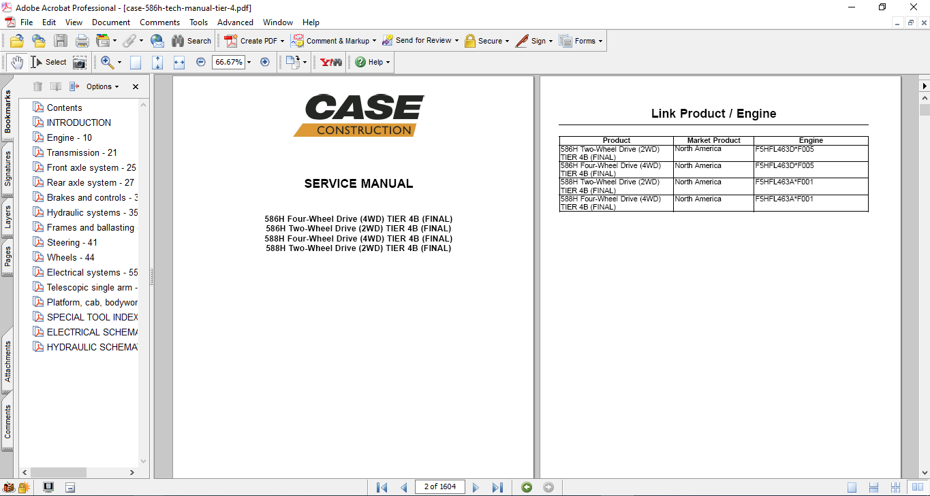Click the Zoom Out minus button
This screenshot has width=930, height=496.
coord(200,62)
